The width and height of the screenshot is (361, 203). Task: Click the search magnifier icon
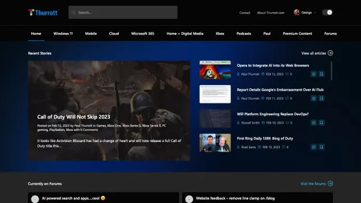73,12
